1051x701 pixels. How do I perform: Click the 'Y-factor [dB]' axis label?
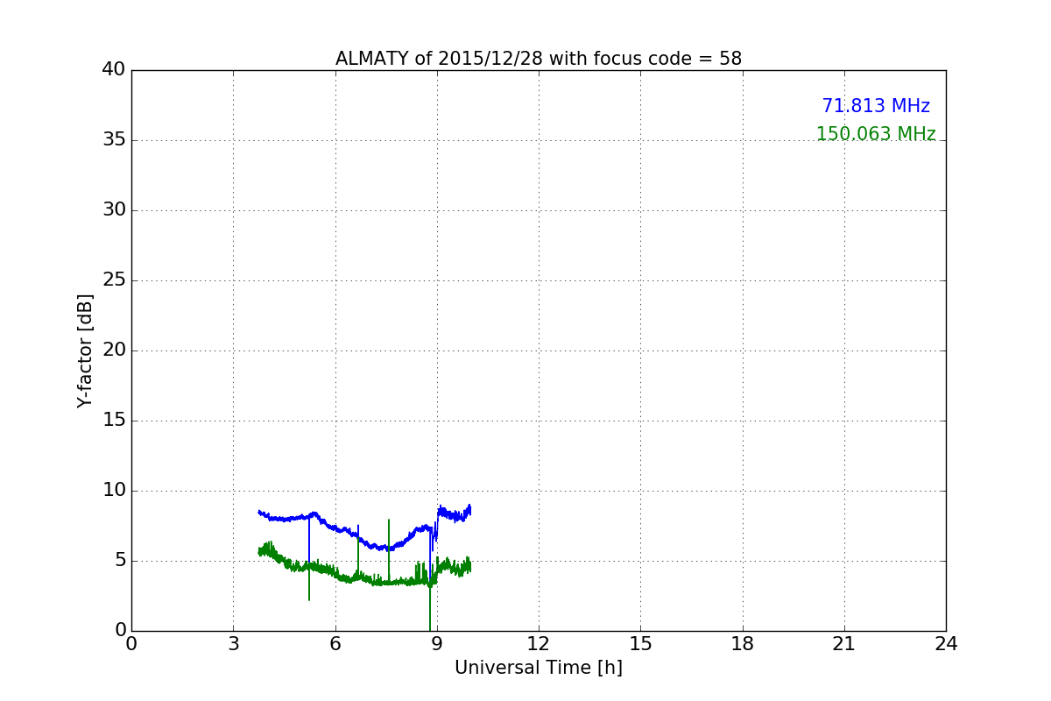pyautogui.click(x=85, y=350)
